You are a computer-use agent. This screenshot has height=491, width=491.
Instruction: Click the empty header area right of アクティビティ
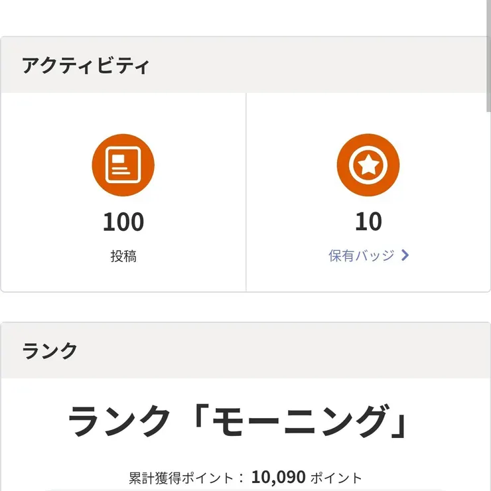(x=318, y=66)
